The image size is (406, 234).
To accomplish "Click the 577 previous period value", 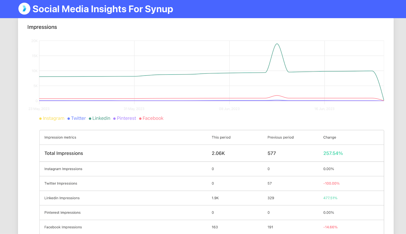I will [272, 153].
